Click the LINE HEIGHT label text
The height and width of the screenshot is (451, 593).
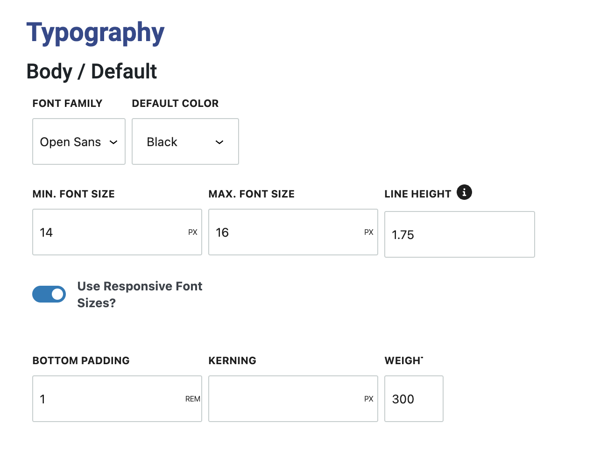418,194
